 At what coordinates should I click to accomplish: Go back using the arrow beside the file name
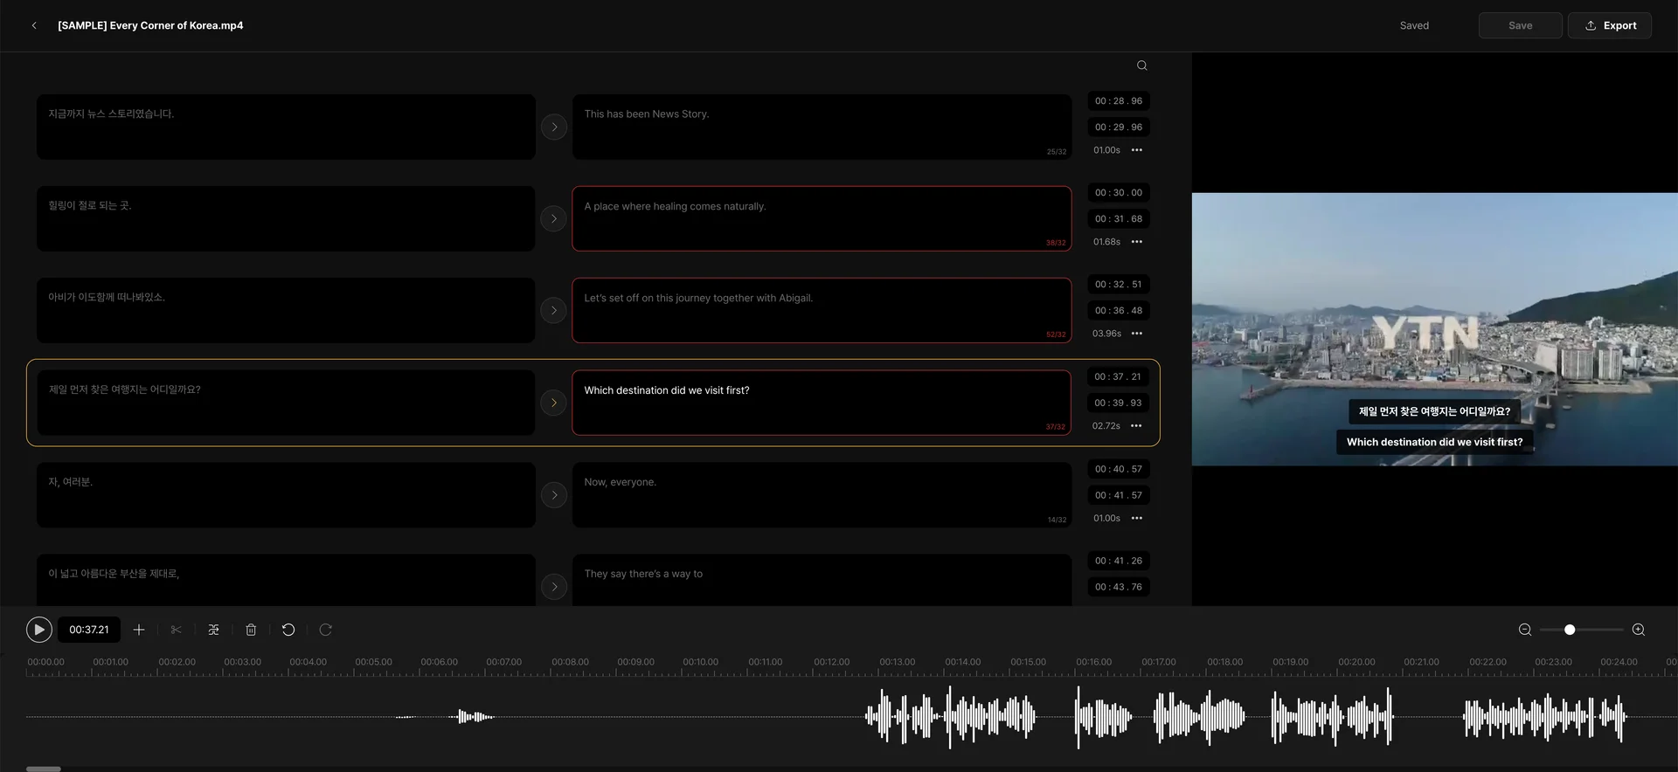pyautogui.click(x=34, y=25)
